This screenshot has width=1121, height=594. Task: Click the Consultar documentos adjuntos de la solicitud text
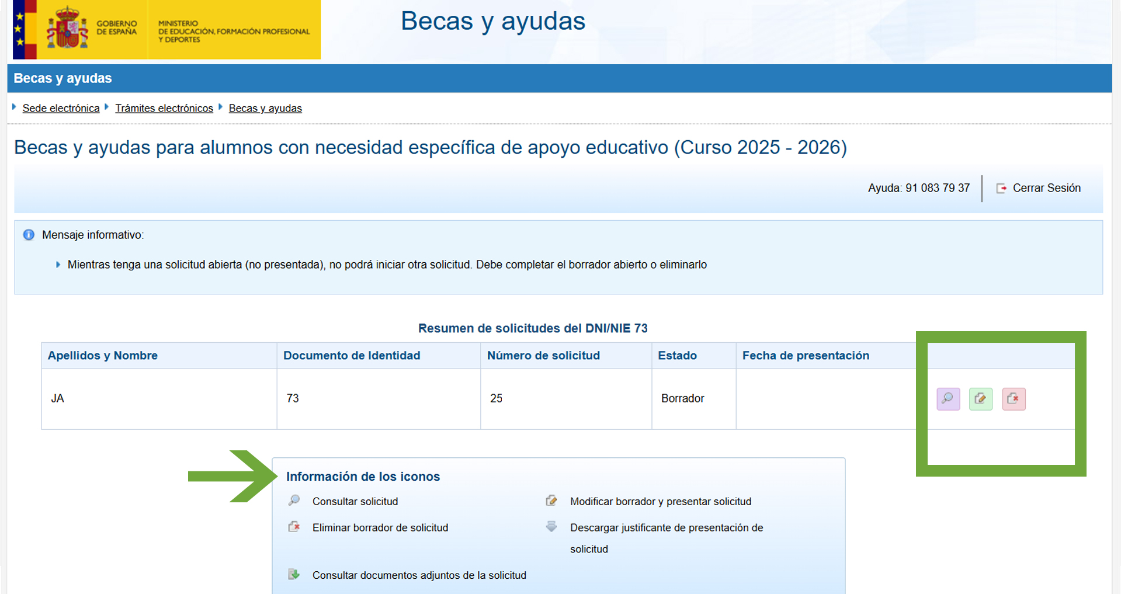click(x=419, y=575)
